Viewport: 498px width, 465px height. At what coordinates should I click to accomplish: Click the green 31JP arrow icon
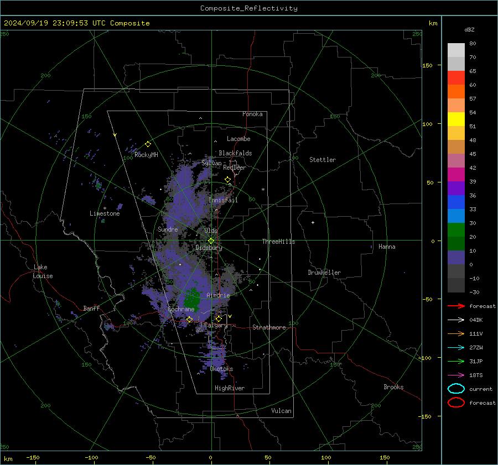coord(456,361)
